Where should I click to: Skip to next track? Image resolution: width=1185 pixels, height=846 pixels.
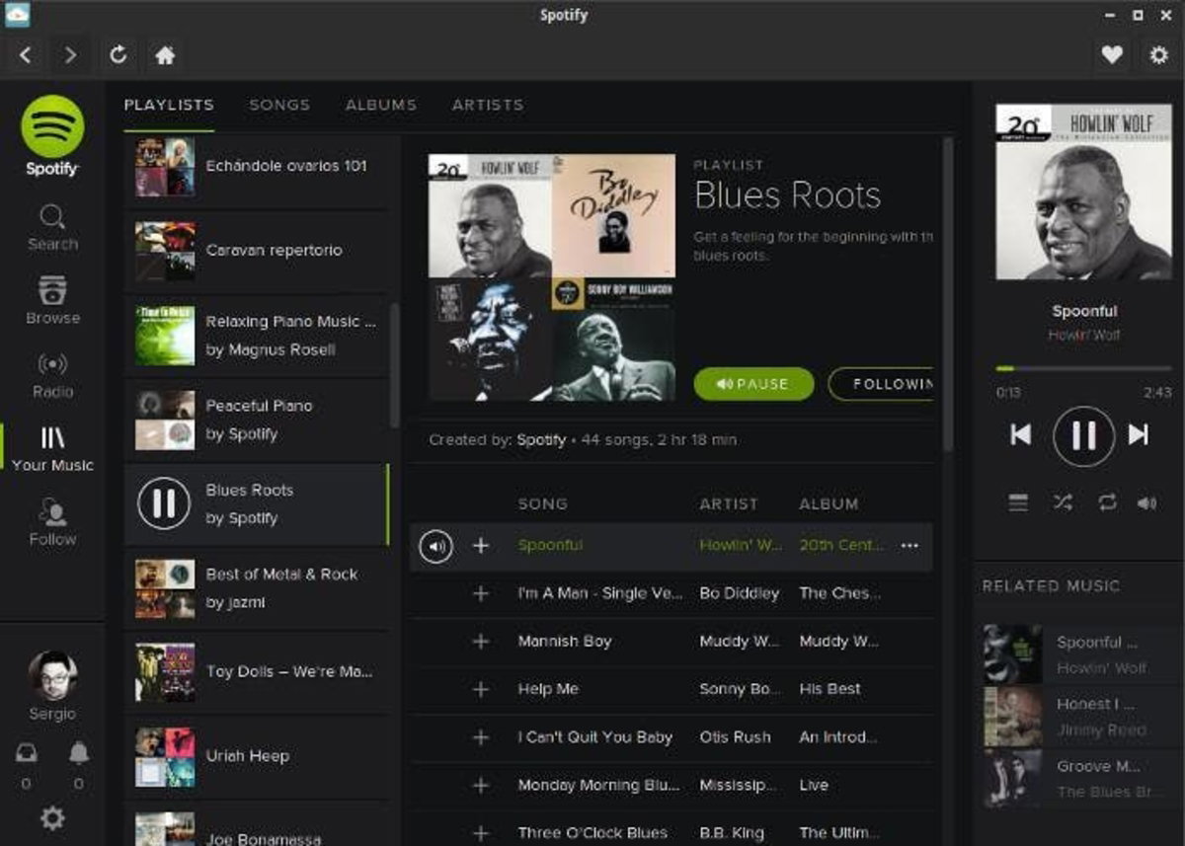tap(1139, 434)
